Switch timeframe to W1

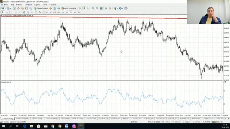[x=75, y=12]
